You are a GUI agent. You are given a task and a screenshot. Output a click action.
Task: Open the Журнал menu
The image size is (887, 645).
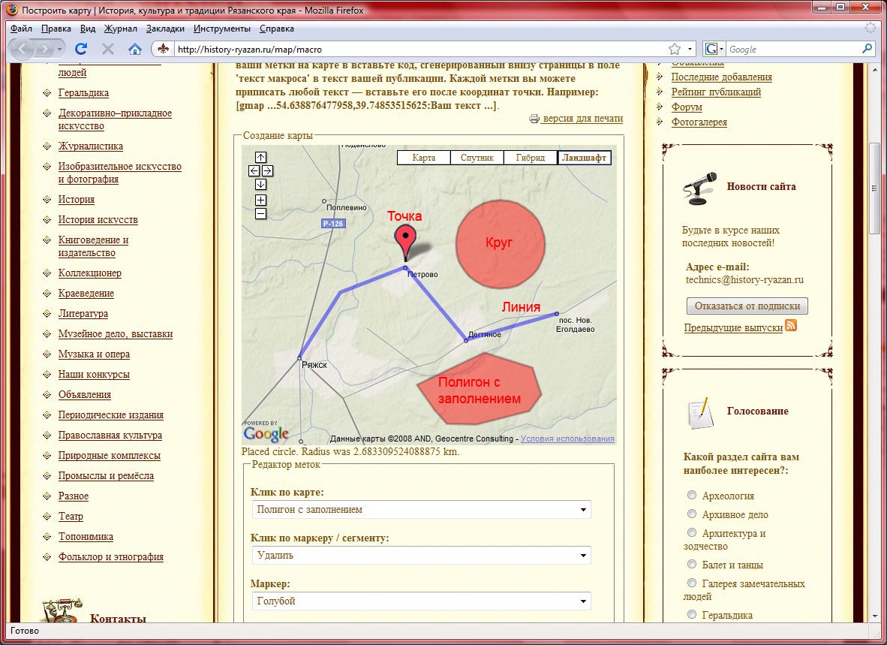tap(121, 29)
